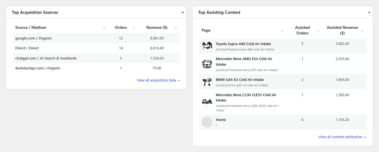The height and width of the screenshot is (152, 379).
Task: Open View all acquisition data link
Action: click(x=159, y=80)
